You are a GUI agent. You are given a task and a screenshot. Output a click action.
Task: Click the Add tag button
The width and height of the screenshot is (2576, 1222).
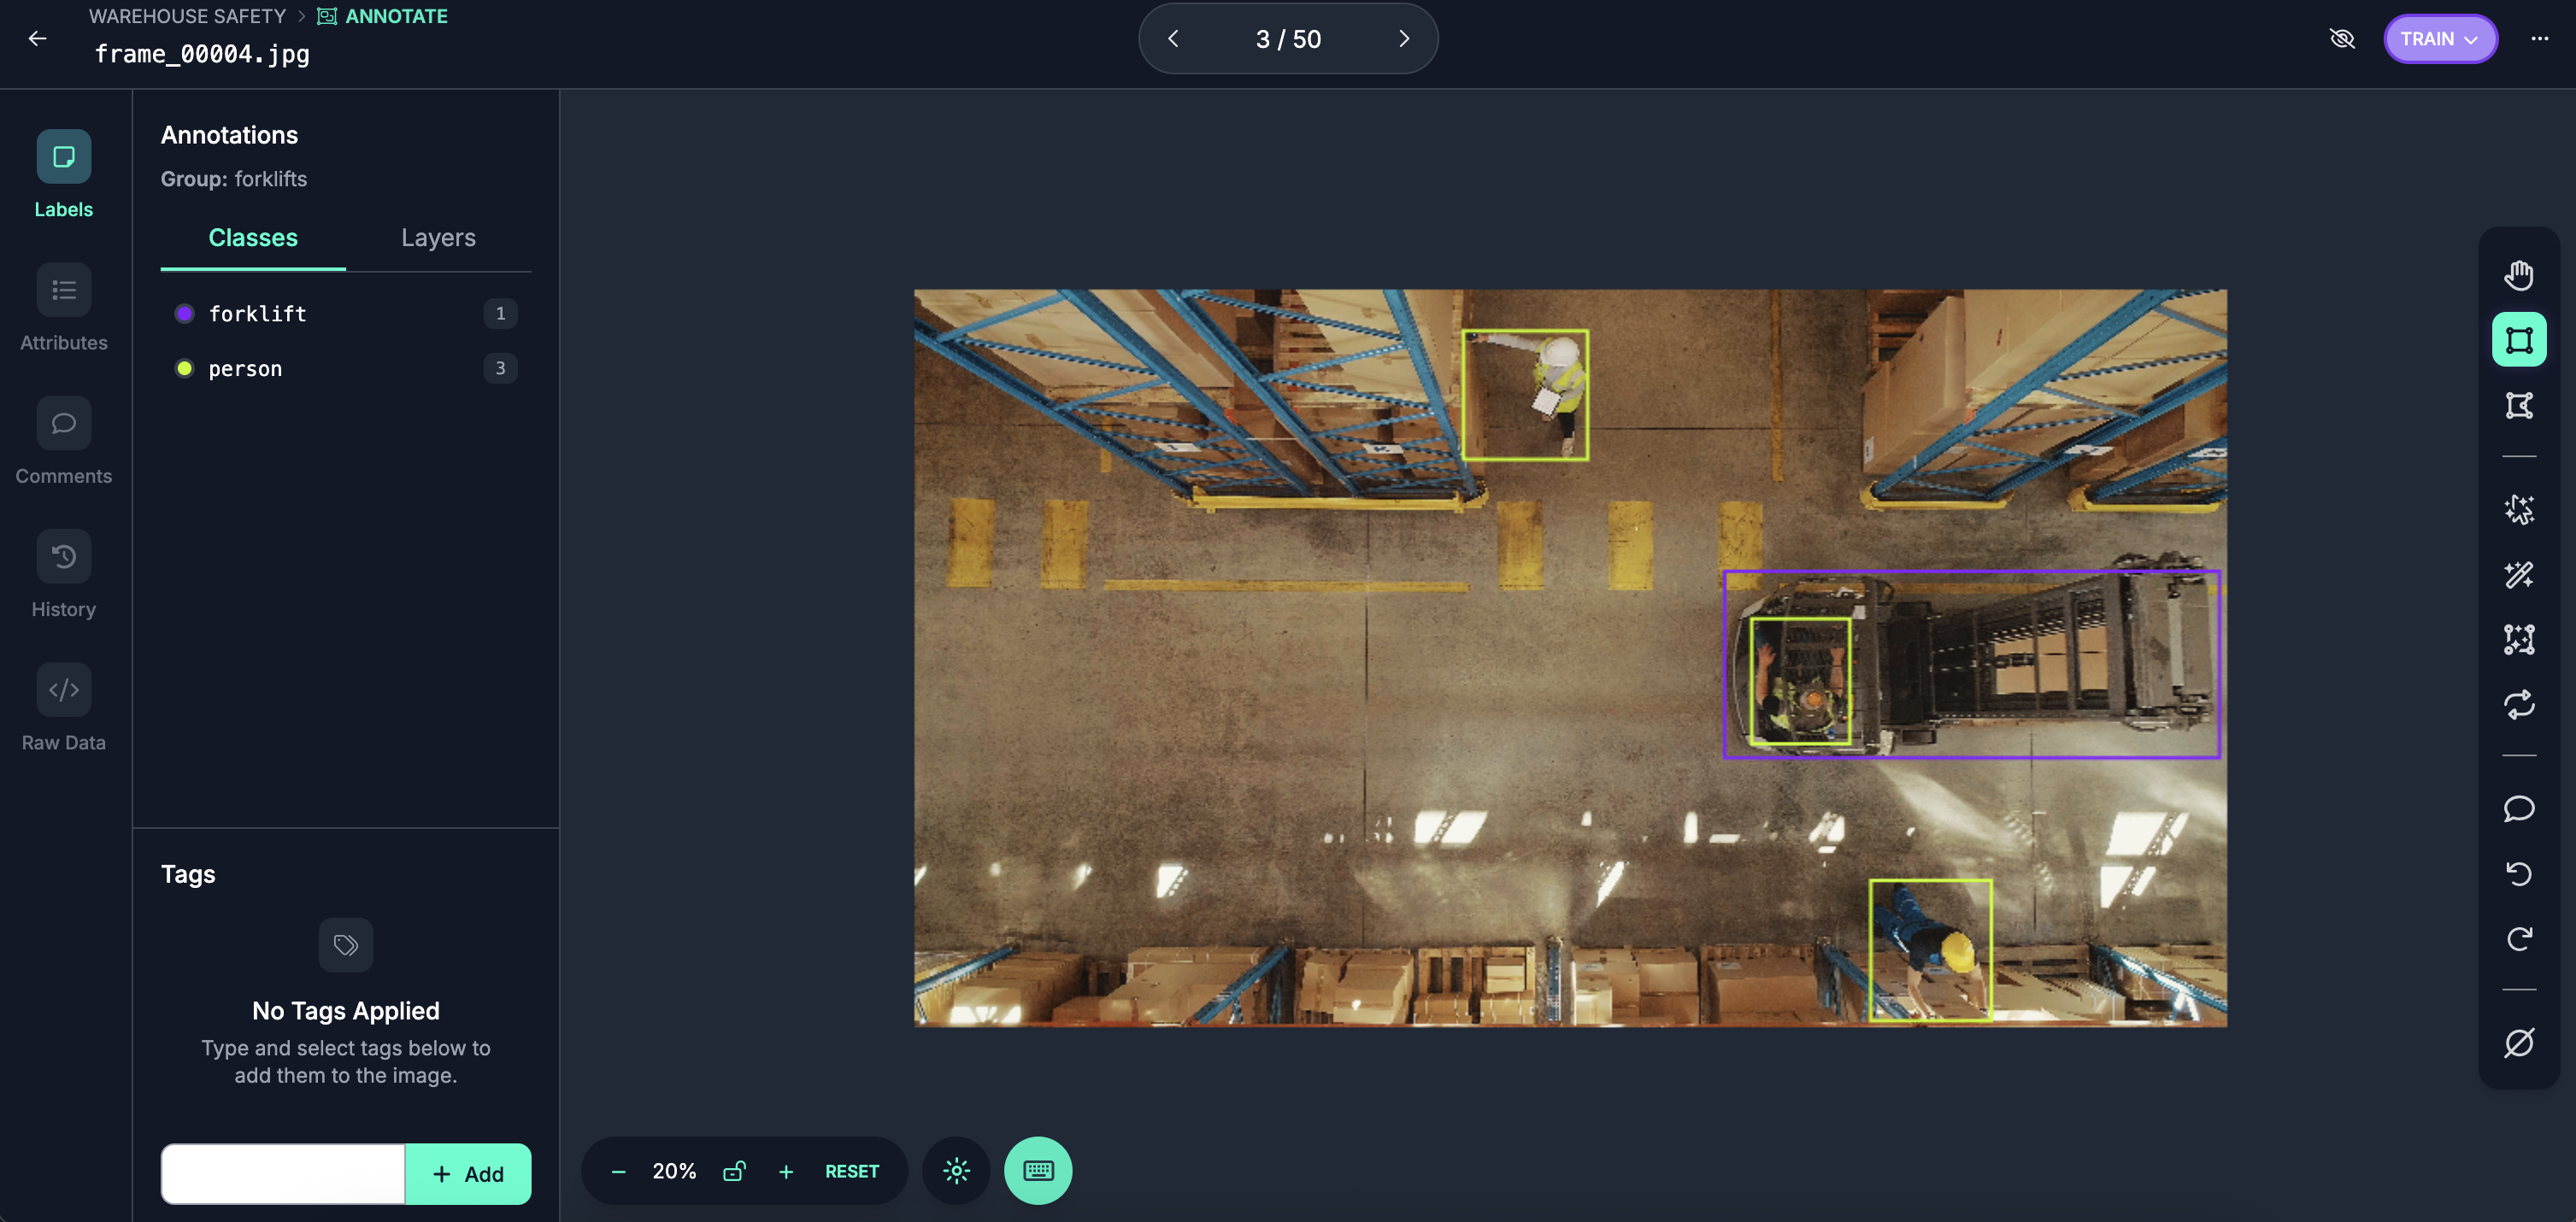[467, 1174]
